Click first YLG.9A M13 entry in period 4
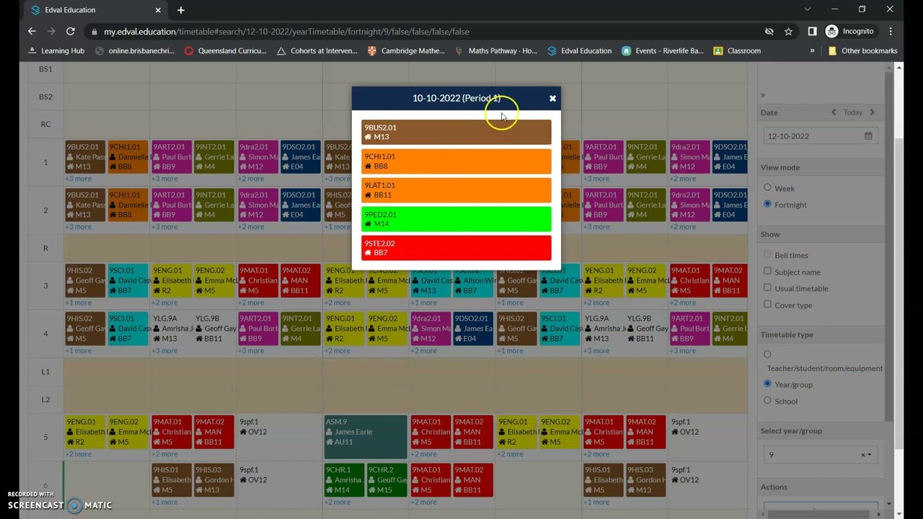 coord(172,328)
